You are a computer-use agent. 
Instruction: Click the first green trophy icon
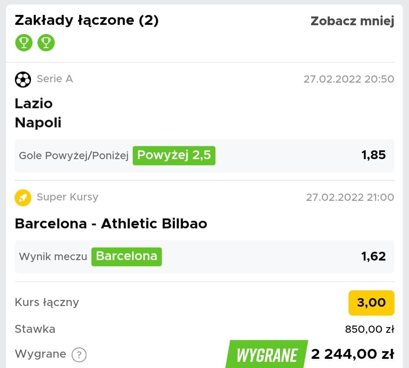[24, 42]
